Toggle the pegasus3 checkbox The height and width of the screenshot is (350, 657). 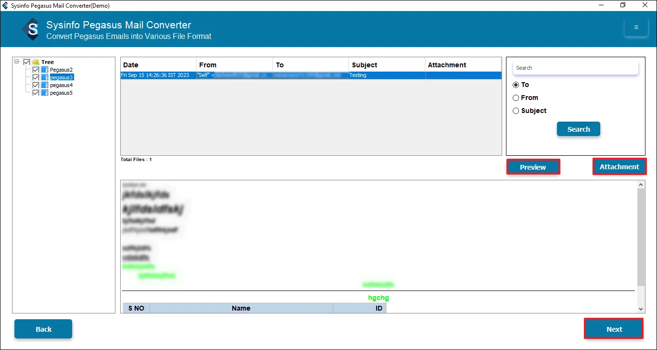[36, 77]
